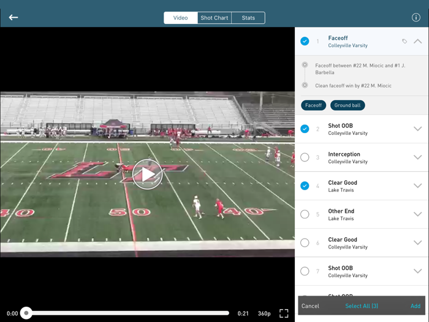Click the tag icon on Faceoff row

(404, 41)
